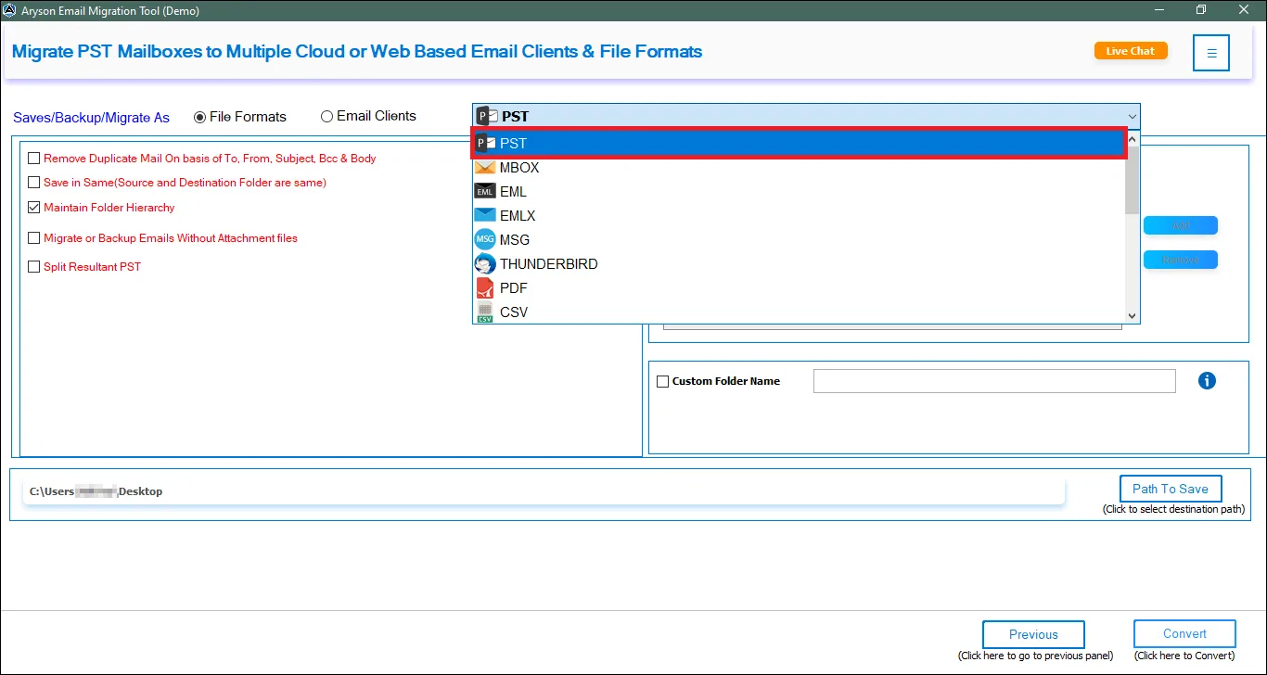This screenshot has height=675, width=1267.
Task: Uncheck Maintain Folder Hierarchy
Action: click(34, 207)
